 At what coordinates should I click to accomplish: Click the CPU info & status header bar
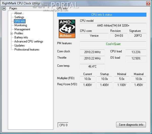pyautogui.click(x=102, y=15)
